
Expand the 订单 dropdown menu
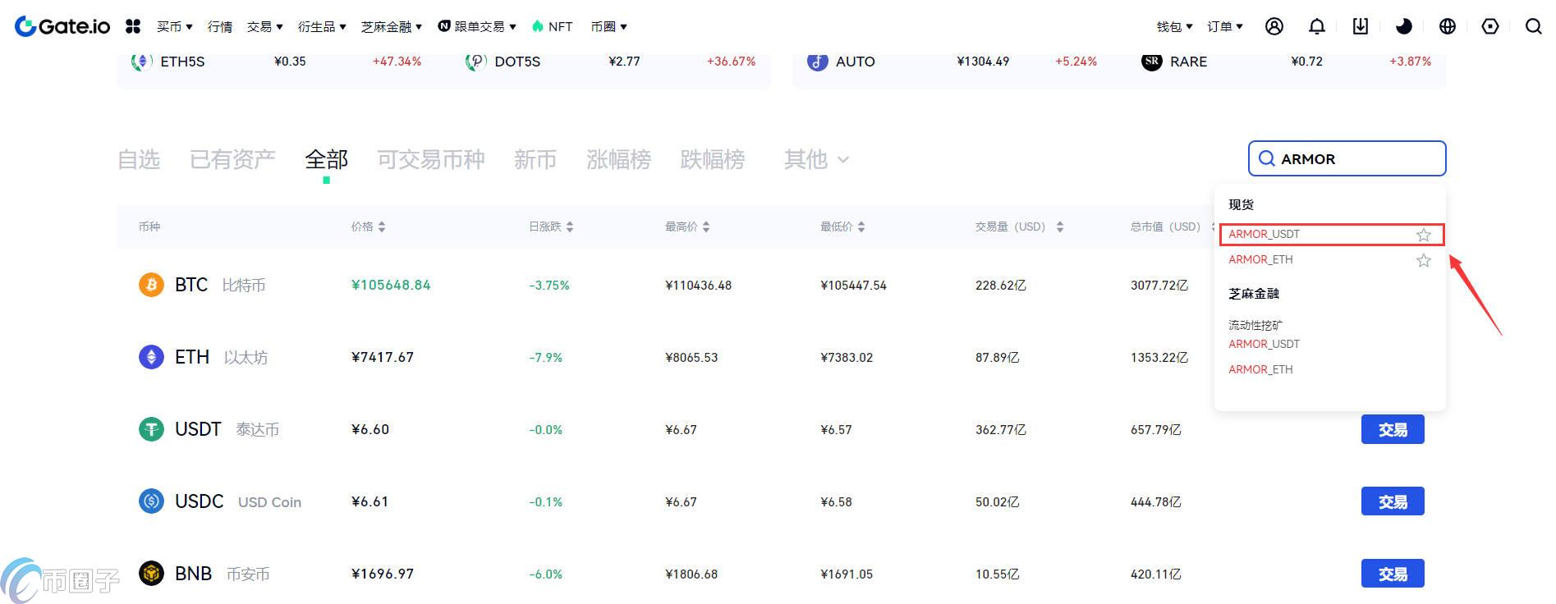[x=1225, y=26]
